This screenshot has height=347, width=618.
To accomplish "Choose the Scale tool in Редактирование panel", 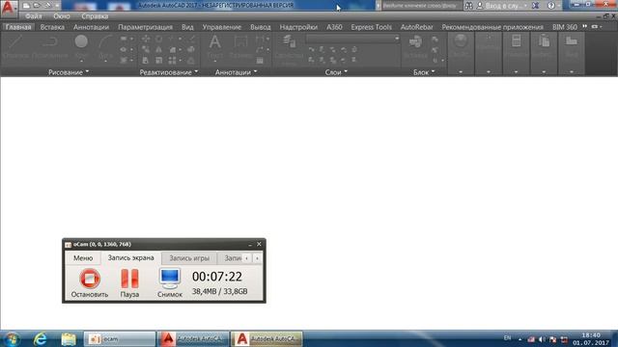I will coord(158,61).
